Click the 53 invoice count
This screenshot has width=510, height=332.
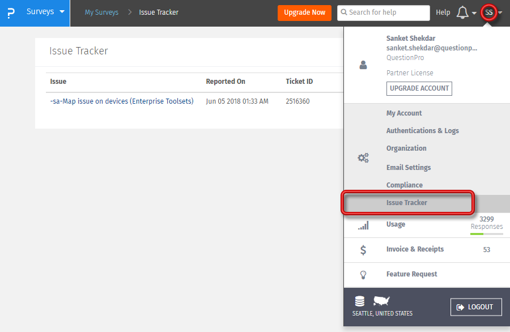[x=487, y=250]
